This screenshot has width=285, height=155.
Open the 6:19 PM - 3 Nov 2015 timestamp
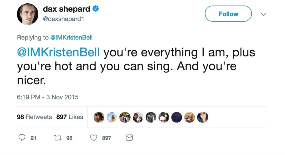pyautogui.click(x=48, y=97)
